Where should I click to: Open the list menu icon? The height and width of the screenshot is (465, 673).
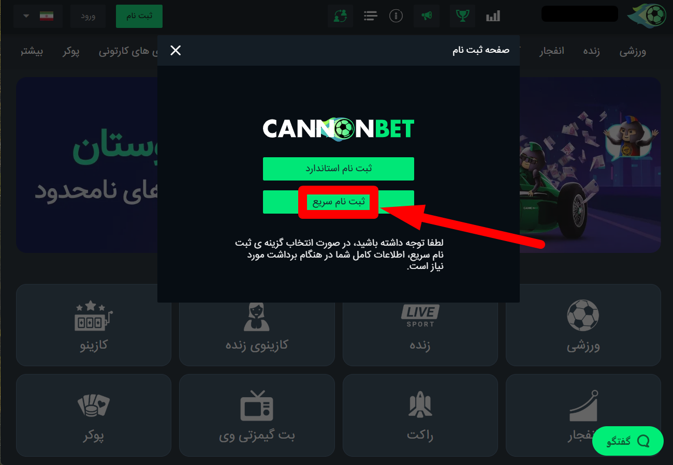tap(370, 16)
